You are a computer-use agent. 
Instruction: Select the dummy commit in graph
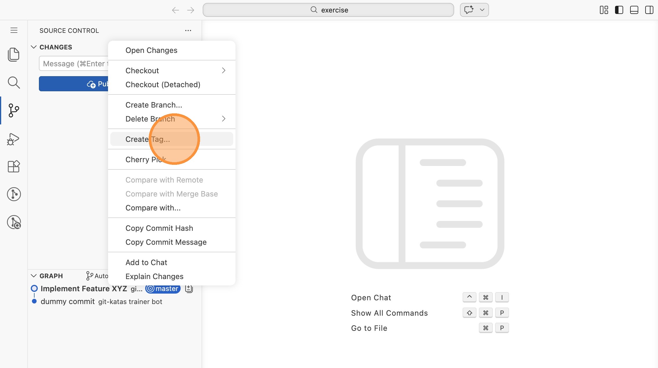pyautogui.click(x=68, y=302)
